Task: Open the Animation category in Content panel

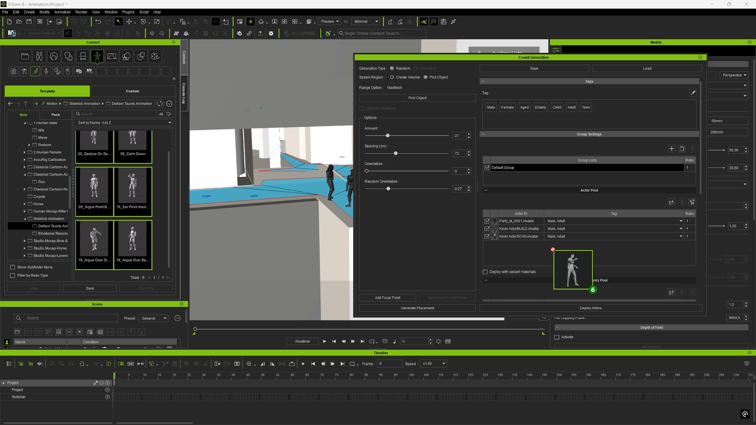Action: tap(97, 56)
